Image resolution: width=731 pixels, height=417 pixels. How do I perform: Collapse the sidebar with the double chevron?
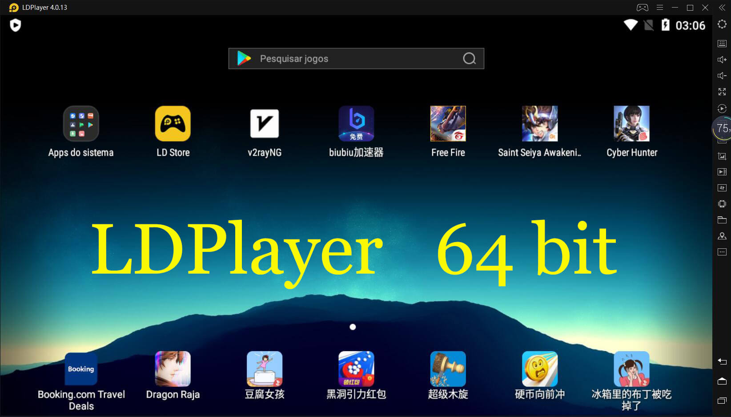pos(722,8)
